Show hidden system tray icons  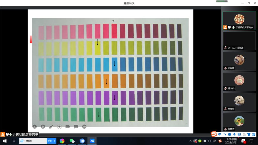tap(190, 141)
